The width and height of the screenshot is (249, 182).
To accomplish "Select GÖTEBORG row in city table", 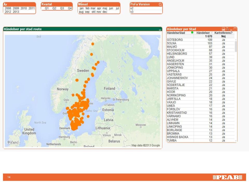I will pos(200,40).
